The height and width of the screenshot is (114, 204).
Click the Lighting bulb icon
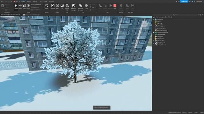pyautogui.click(x=156, y=23)
